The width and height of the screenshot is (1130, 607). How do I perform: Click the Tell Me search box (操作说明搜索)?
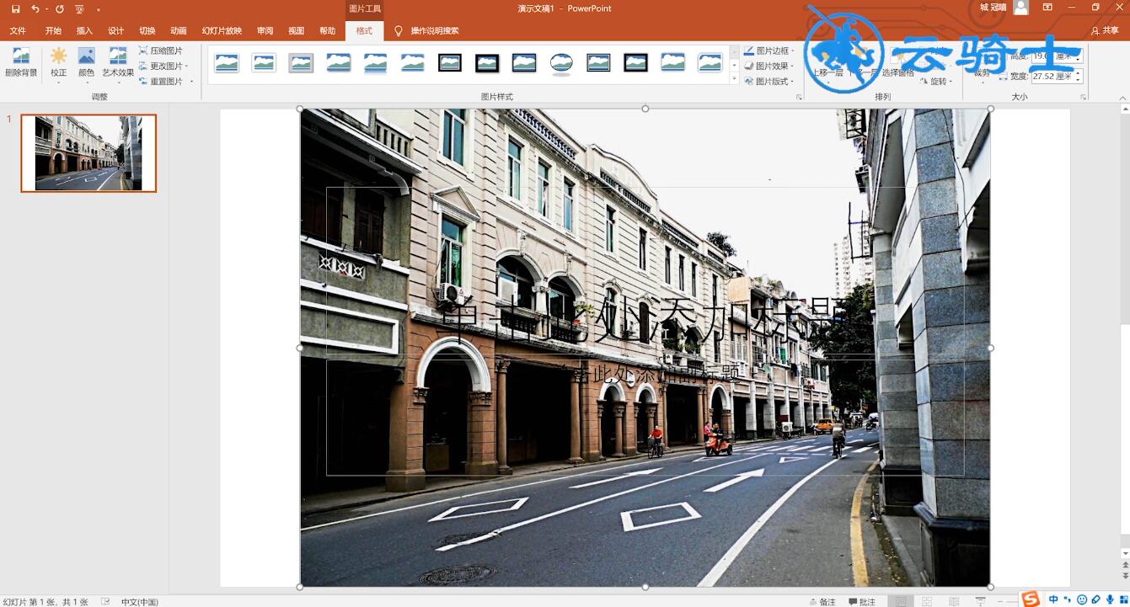(427, 30)
